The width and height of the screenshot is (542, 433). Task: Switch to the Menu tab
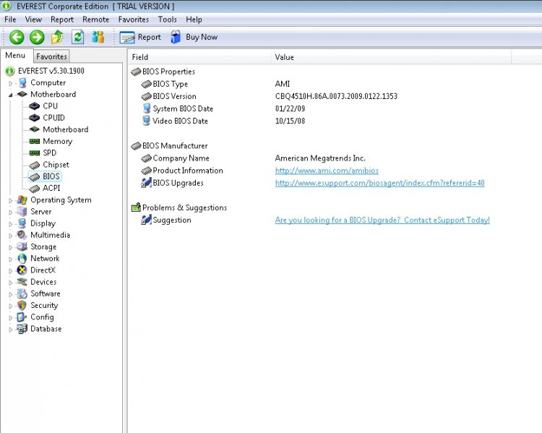[x=15, y=56]
